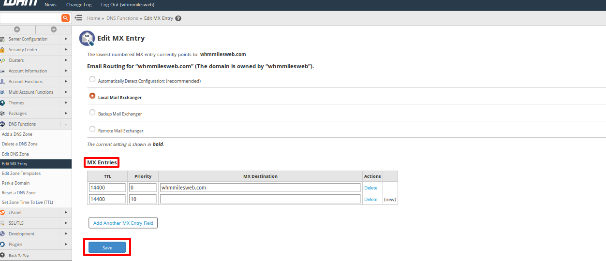Screen dimensions: 606x261
Task: Expand Account Functions arrow
Action: 66,82
